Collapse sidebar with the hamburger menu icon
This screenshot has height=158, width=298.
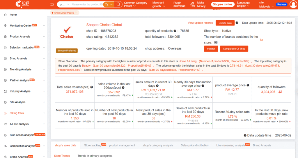52,4
